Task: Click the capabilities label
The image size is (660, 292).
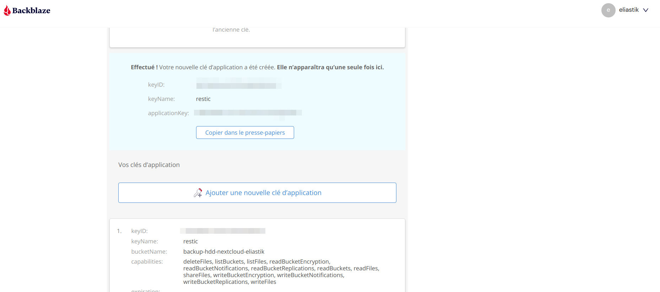Action: [147, 261]
